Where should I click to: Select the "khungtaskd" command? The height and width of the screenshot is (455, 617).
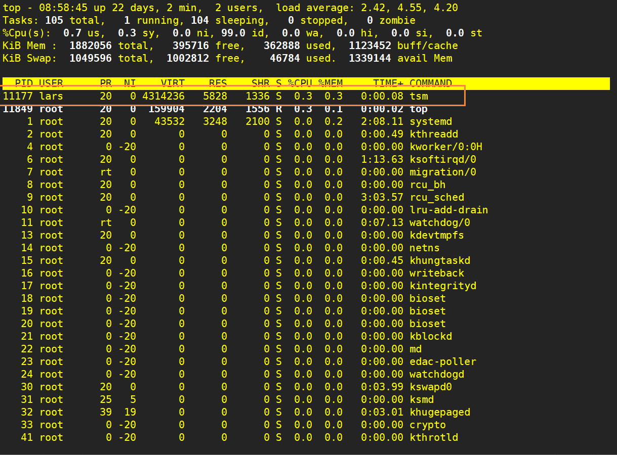pos(440,260)
